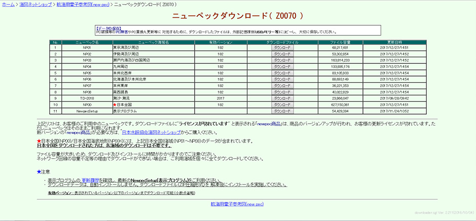Click the file size 163,814,233

(340, 60)
